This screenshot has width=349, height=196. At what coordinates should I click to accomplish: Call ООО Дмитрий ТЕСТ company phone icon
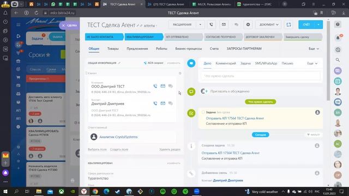coord(155,86)
